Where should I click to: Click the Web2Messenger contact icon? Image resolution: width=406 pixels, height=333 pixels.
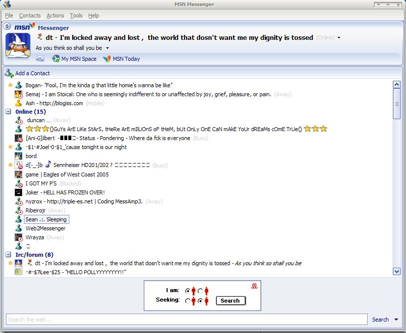18,228
